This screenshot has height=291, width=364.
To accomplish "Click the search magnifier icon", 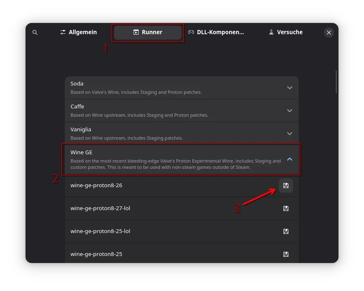I will click(x=35, y=33).
